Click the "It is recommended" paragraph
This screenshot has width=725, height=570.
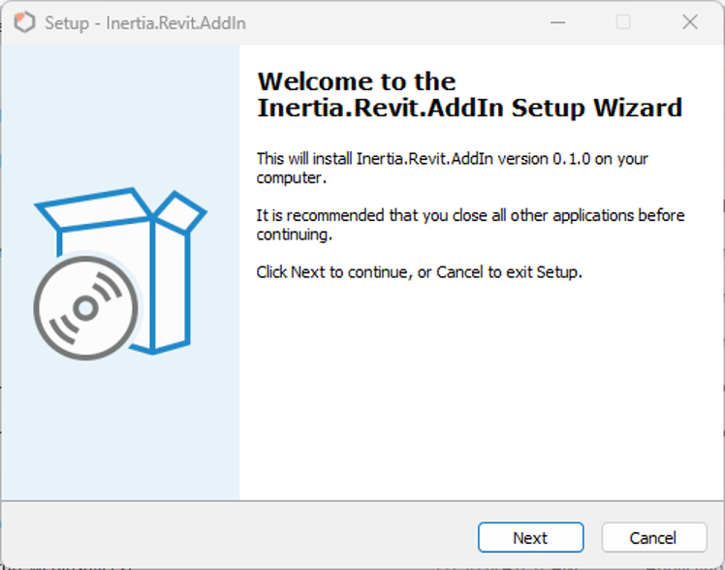point(470,225)
